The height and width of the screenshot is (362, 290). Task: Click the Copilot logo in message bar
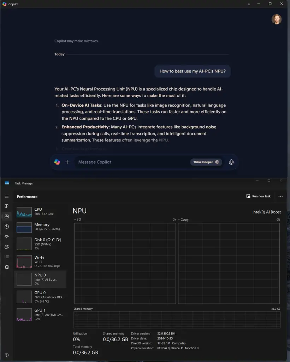click(x=57, y=162)
